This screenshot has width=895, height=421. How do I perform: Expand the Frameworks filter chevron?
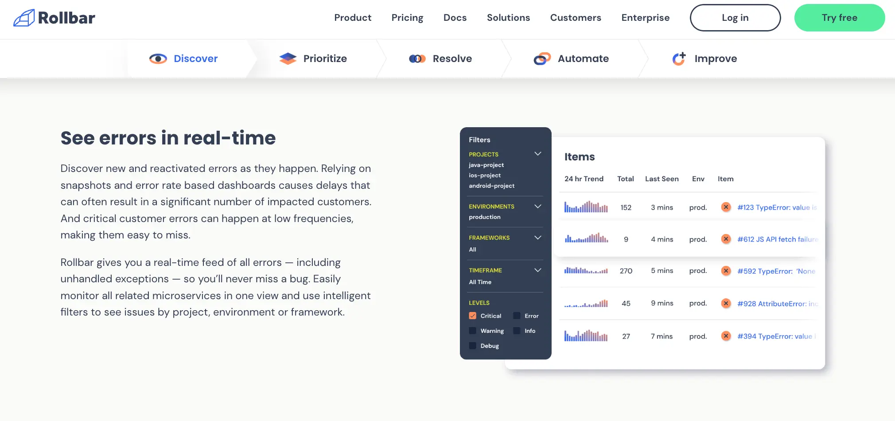(x=538, y=238)
